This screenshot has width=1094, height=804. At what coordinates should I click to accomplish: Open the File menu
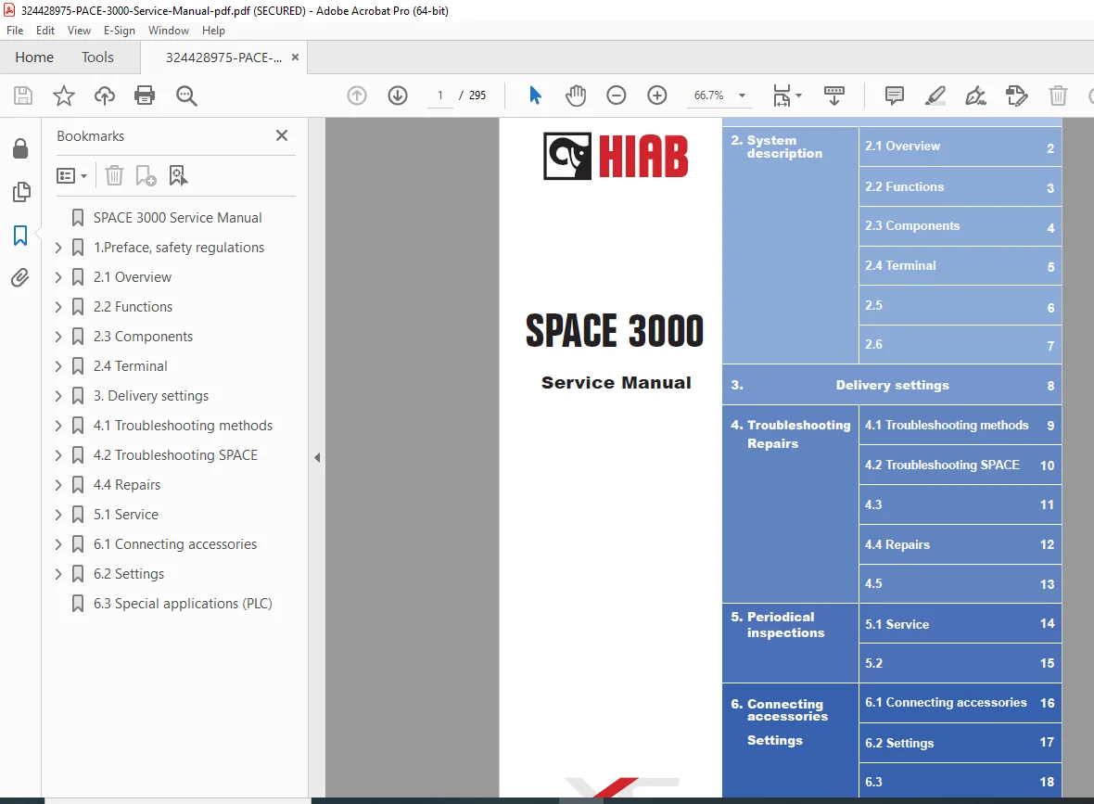(15, 31)
